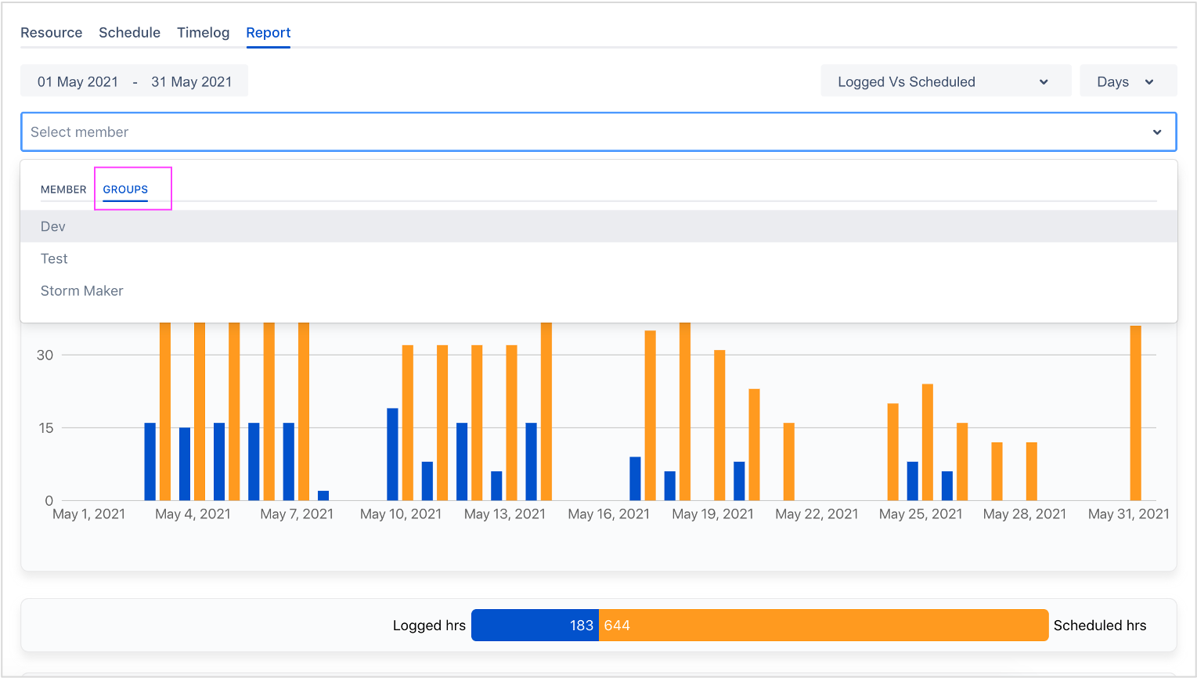Screen dimensions: 1197x678
Task: Click the Select member search field
Action: pos(548,132)
